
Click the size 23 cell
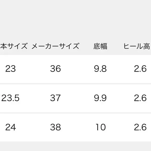[x=10, y=69]
